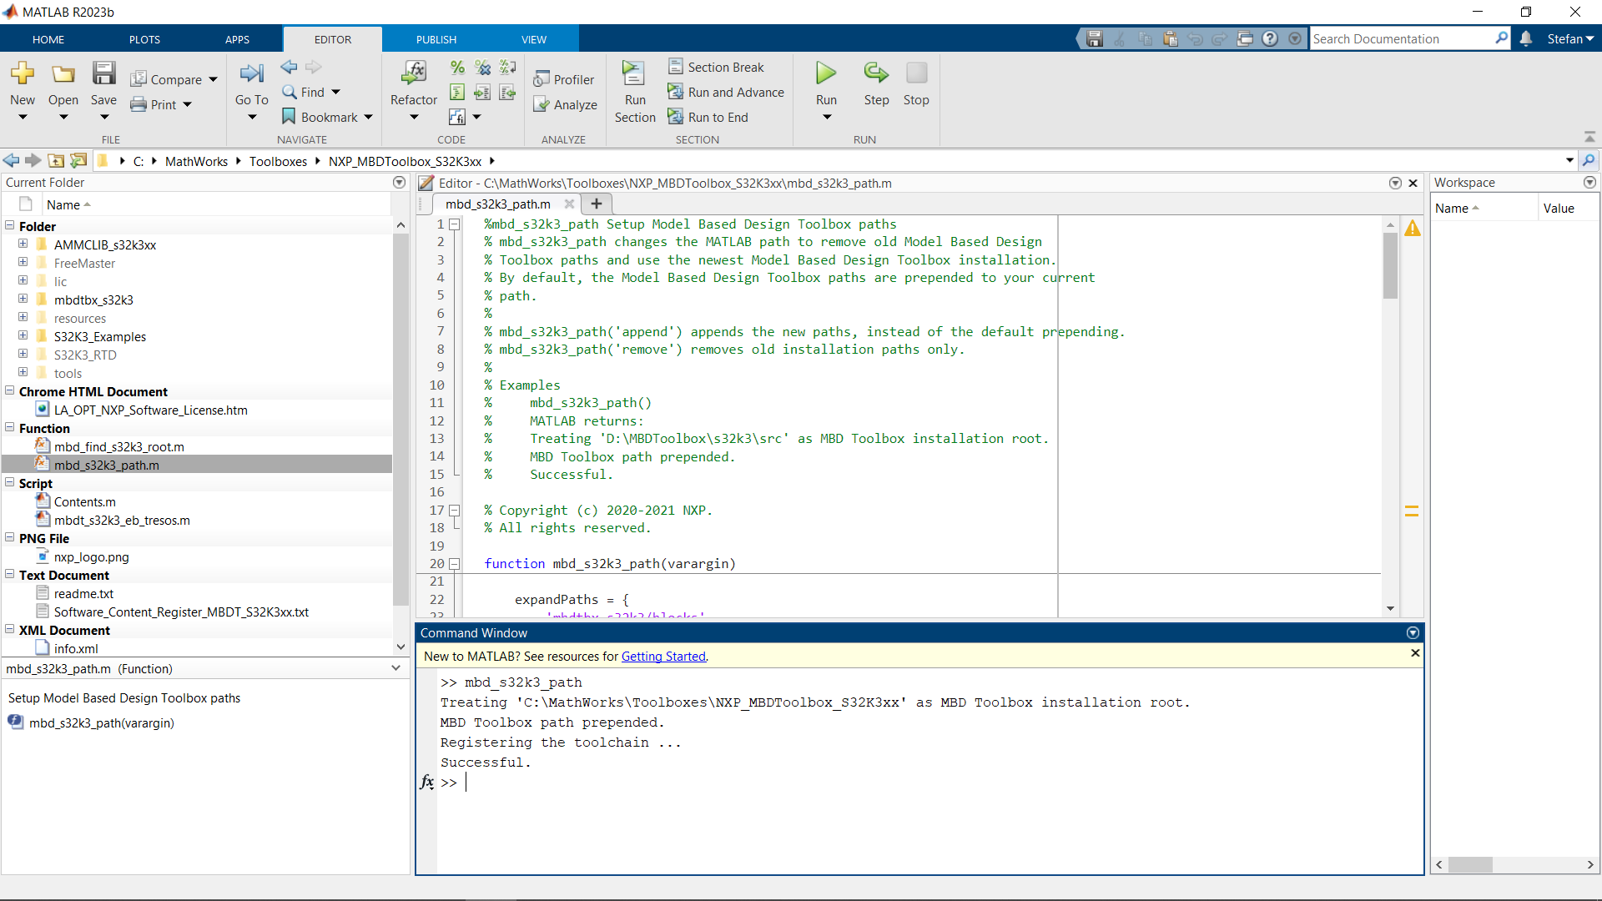This screenshot has height=901, width=1602.
Task: Open the APPS ribbon tab
Action: click(237, 38)
